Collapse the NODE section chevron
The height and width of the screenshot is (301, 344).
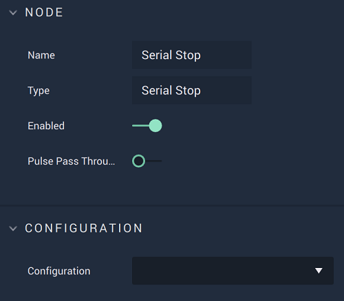pyautogui.click(x=13, y=12)
